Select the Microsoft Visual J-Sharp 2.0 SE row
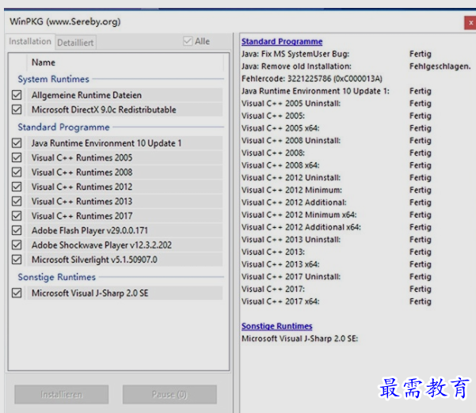The width and height of the screenshot is (476, 413). point(125,293)
